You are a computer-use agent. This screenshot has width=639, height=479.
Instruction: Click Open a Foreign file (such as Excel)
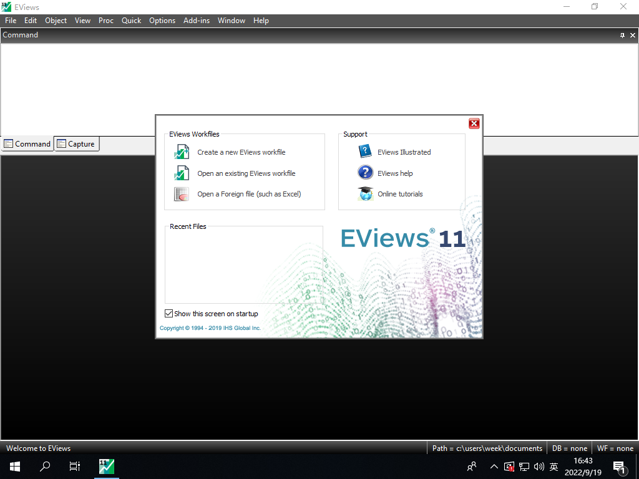tap(249, 194)
